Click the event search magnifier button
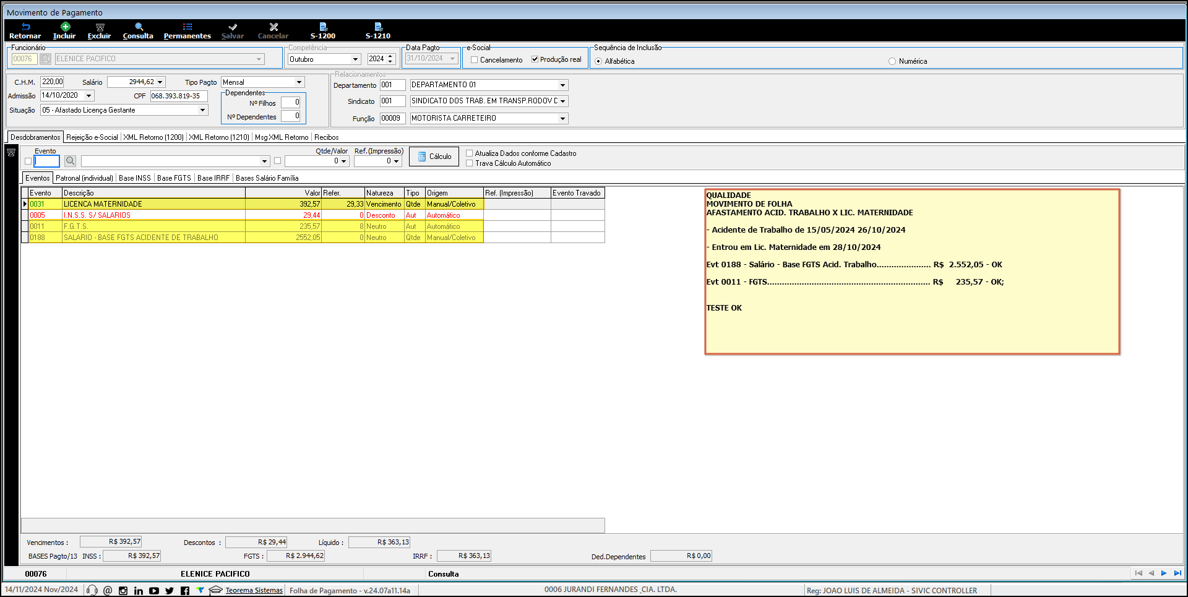This screenshot has height=597, width=1188. [71, 161]
